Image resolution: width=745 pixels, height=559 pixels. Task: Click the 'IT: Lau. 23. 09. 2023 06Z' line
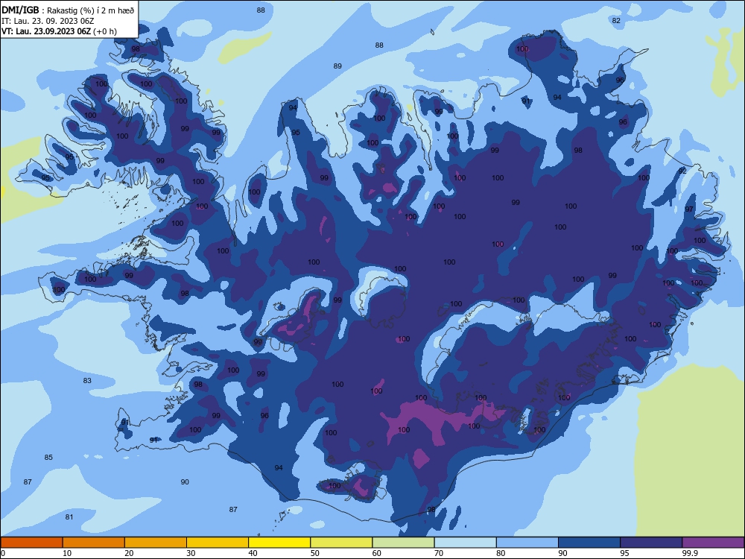[48, 21]
